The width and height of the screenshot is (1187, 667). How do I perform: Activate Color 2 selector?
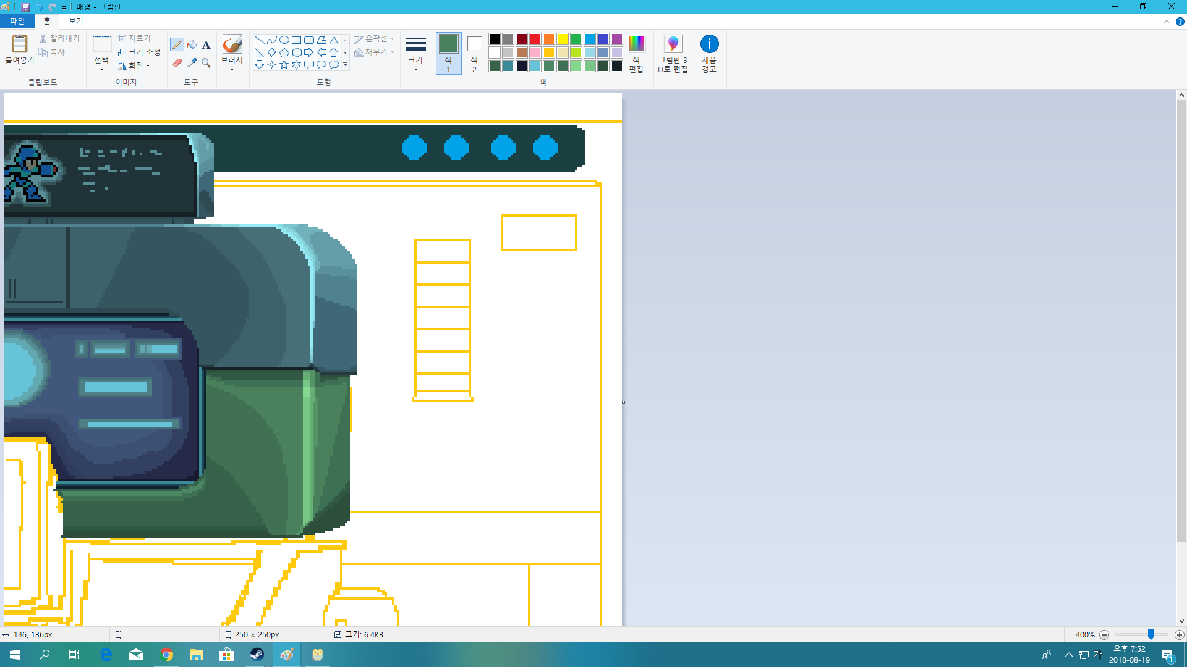(x=474, y=54)
